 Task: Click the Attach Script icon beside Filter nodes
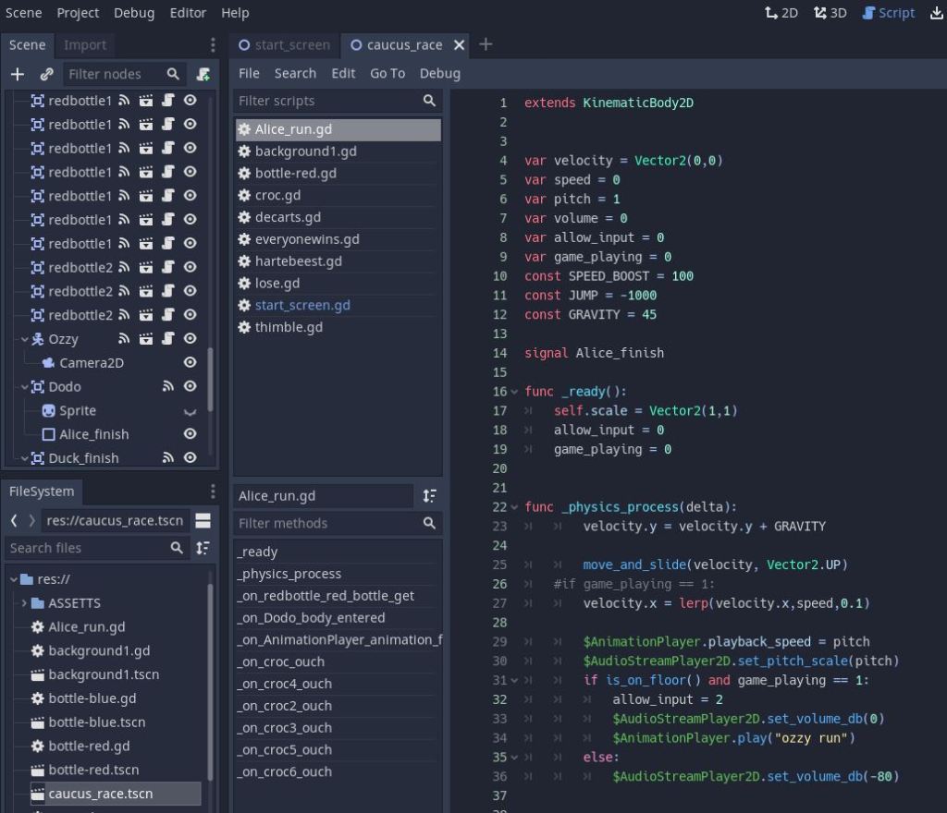click(x=203, y=74)
